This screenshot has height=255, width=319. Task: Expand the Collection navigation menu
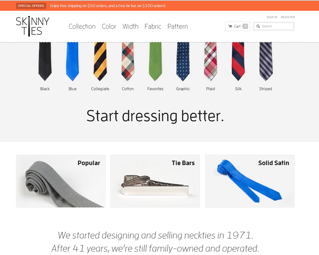[x=82, y=26]
